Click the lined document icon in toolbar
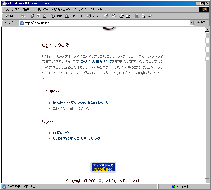 click(x=137, y=16)
